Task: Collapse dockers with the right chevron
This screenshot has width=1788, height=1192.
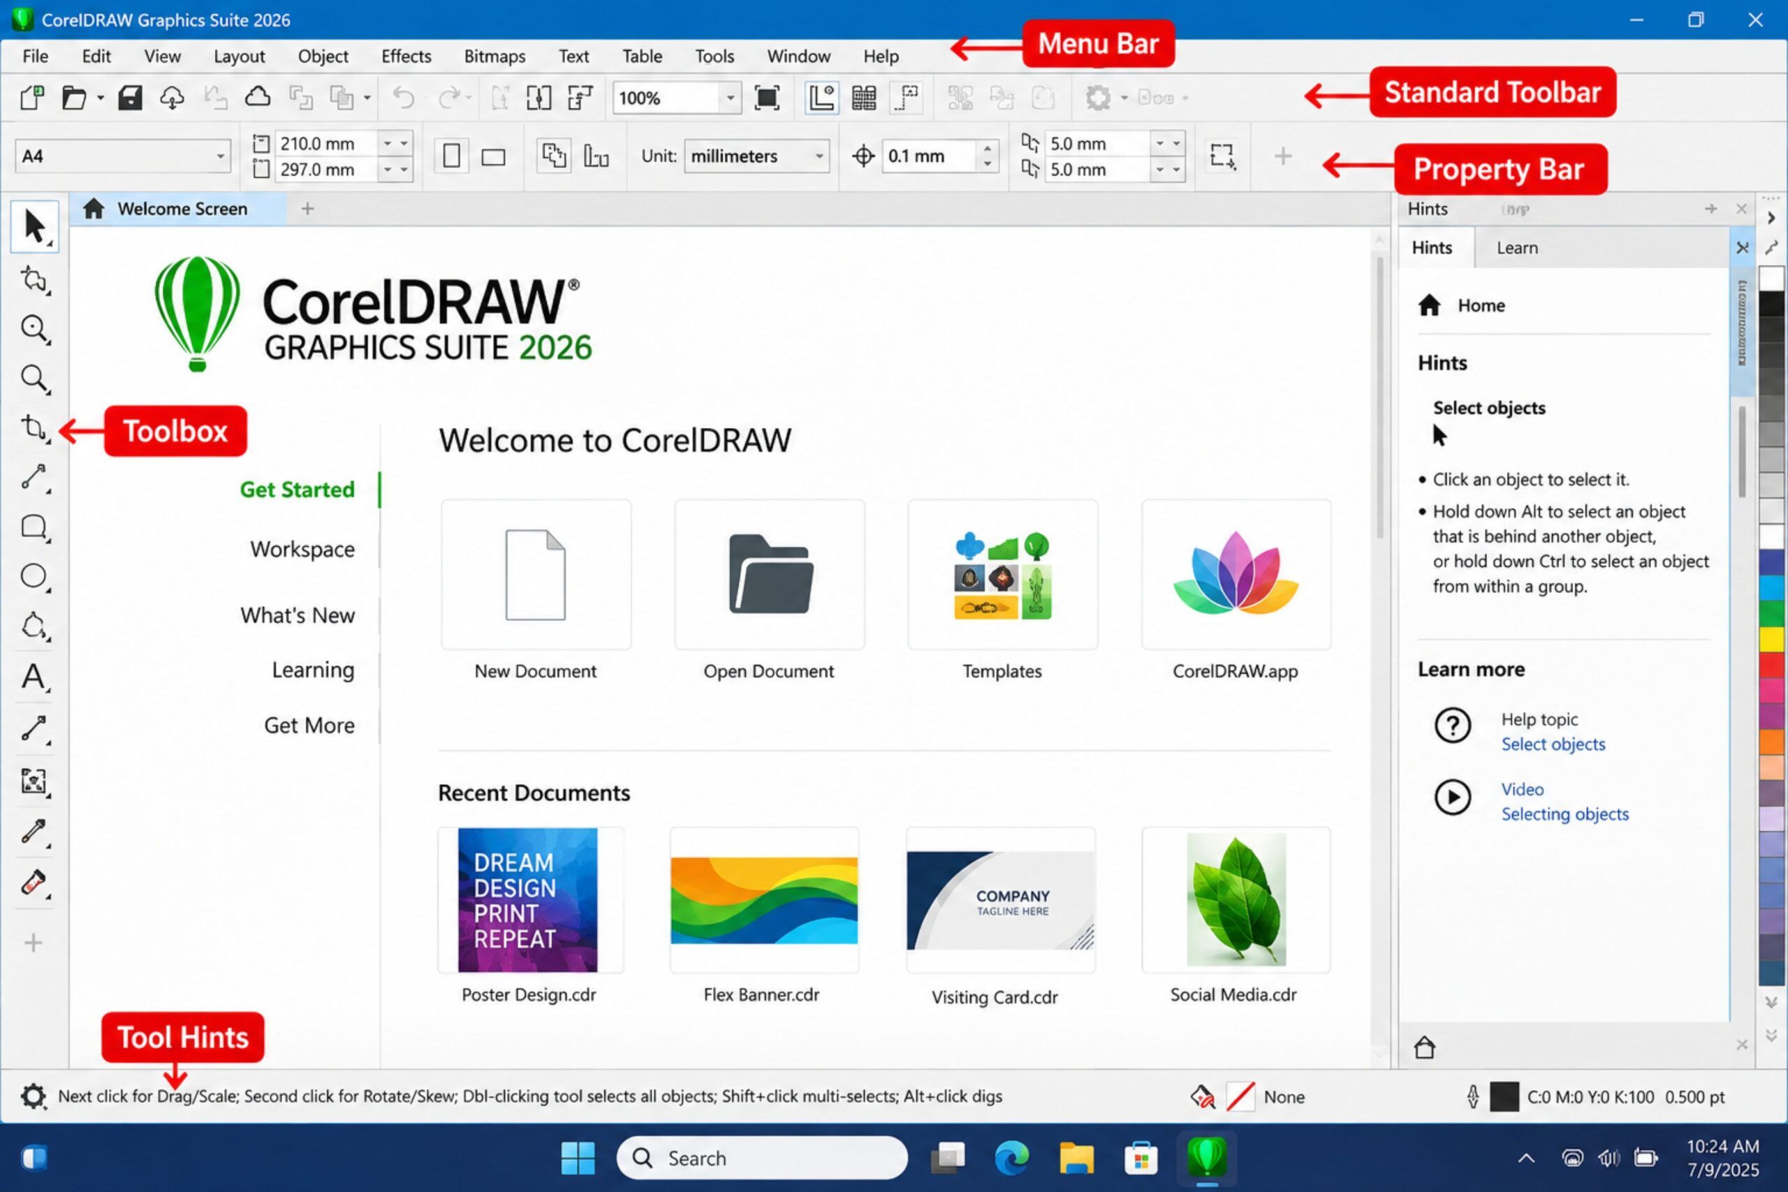Action: point(1771,217)
